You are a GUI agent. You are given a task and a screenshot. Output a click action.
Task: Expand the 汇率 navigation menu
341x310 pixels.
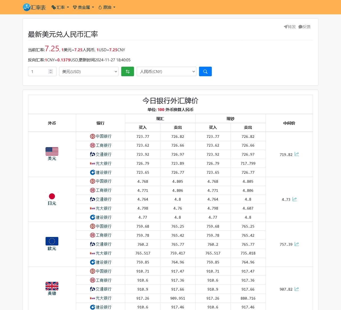(60, 7)
